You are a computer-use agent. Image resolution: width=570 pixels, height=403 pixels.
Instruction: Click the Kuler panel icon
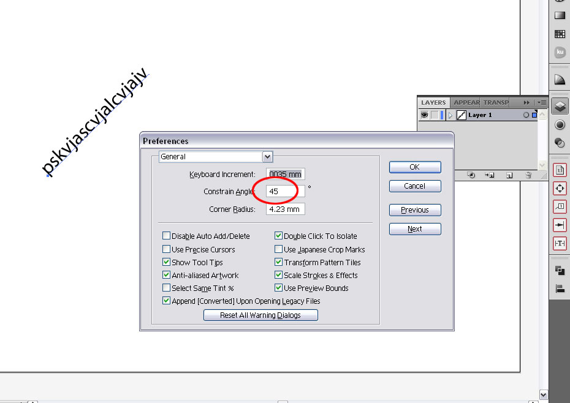click(x=560, y=53)
